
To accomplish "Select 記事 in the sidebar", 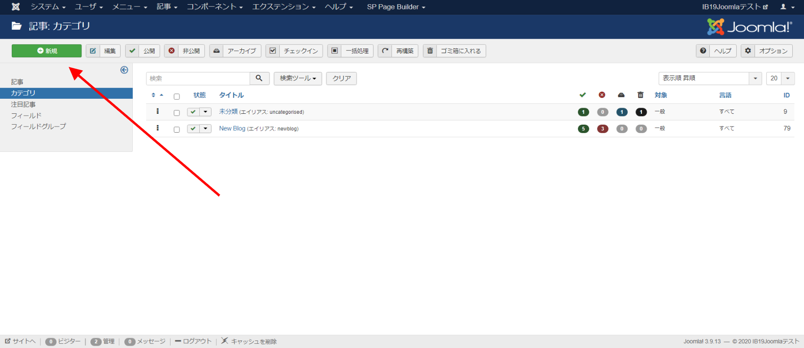I will [17, 82].
